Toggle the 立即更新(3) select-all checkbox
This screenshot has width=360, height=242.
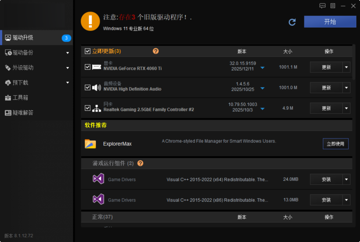point(87,51)
